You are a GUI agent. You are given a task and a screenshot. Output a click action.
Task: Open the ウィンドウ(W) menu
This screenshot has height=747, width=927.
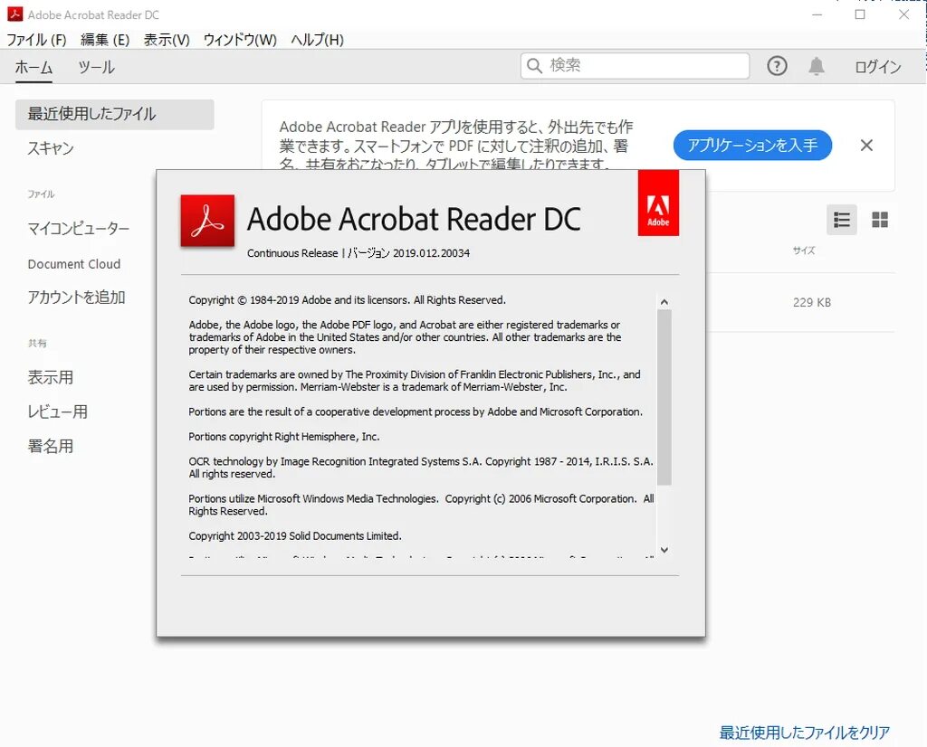pyautogui.click(x=240, y=40)
